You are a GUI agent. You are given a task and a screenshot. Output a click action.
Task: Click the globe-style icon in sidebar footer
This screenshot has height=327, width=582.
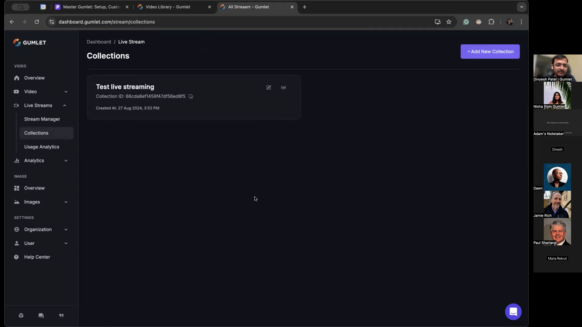click(x=21, y=315)
